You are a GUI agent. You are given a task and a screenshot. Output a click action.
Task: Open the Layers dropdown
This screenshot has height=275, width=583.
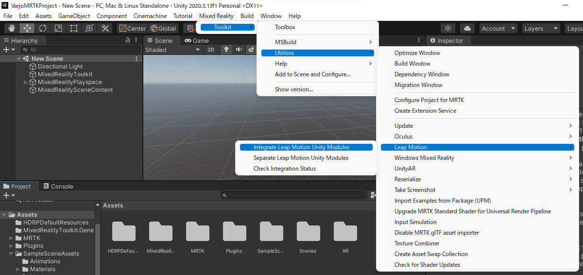(541, 28)
